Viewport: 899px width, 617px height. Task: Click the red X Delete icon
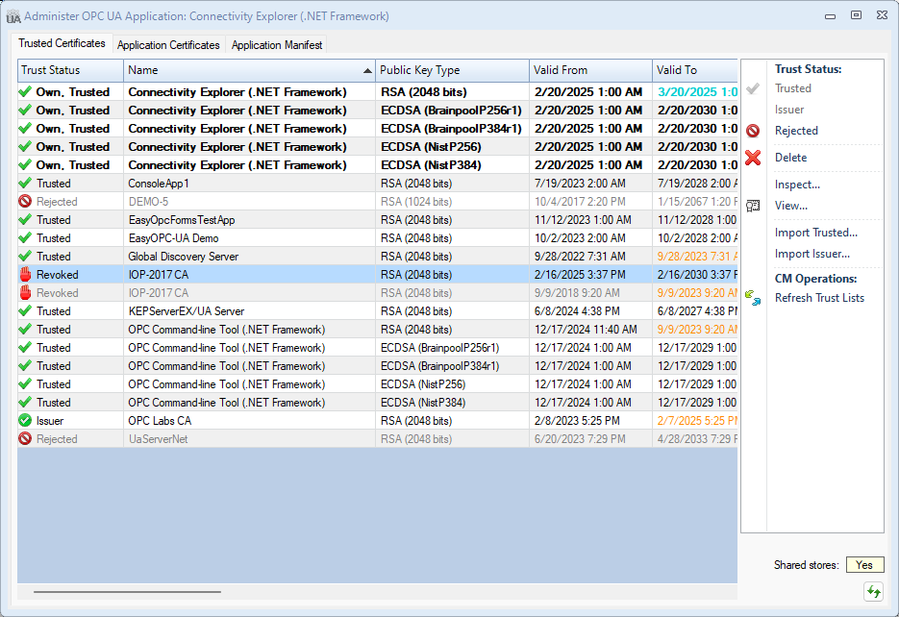752,157
